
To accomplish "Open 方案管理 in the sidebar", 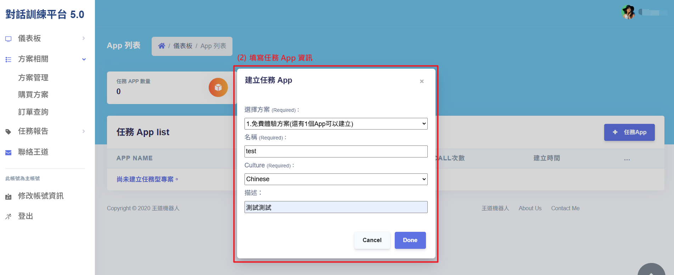I will (x=33, y=78).
